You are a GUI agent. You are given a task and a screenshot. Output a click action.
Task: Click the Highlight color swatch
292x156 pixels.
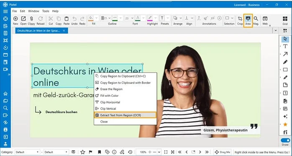pyautogui.click(x=150, y=18)
